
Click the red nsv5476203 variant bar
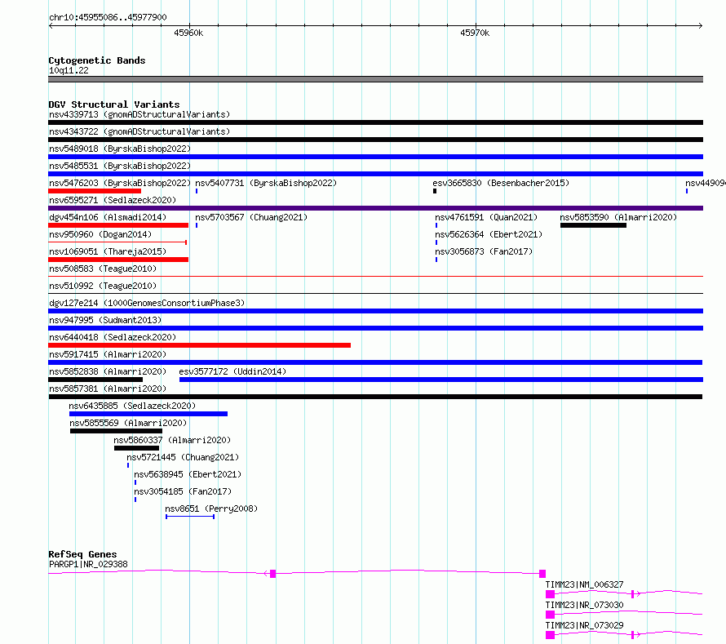(x=95, y=191)
